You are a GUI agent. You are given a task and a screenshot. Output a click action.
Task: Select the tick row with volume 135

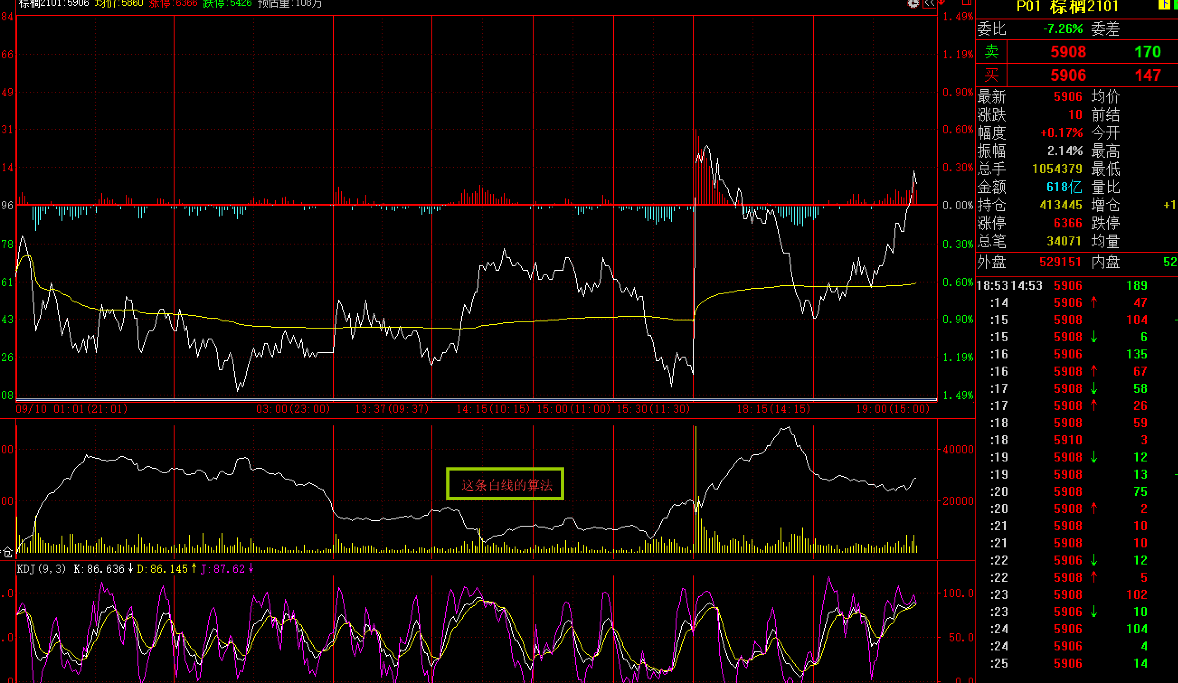(x=1077, y=354)
